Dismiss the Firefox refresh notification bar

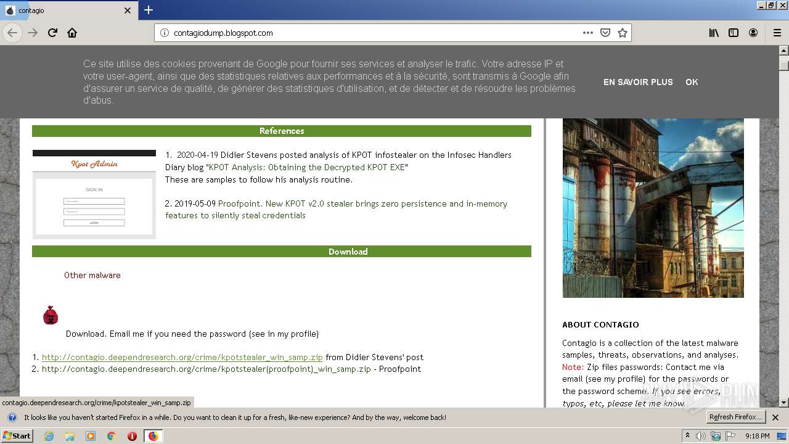point(775,417)
